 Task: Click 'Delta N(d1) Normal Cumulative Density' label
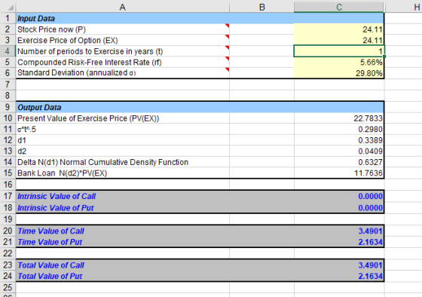click(x=102, y=162)
